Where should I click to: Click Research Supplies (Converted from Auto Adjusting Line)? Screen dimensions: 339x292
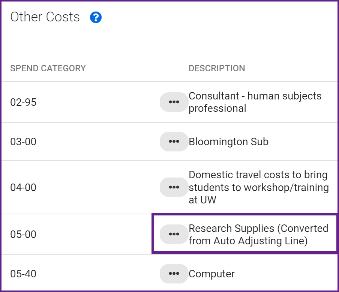coord(259,235)
